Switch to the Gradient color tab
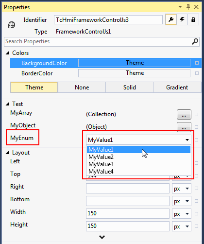The height and width of the screenshot is (244, 204). (177, 87)
